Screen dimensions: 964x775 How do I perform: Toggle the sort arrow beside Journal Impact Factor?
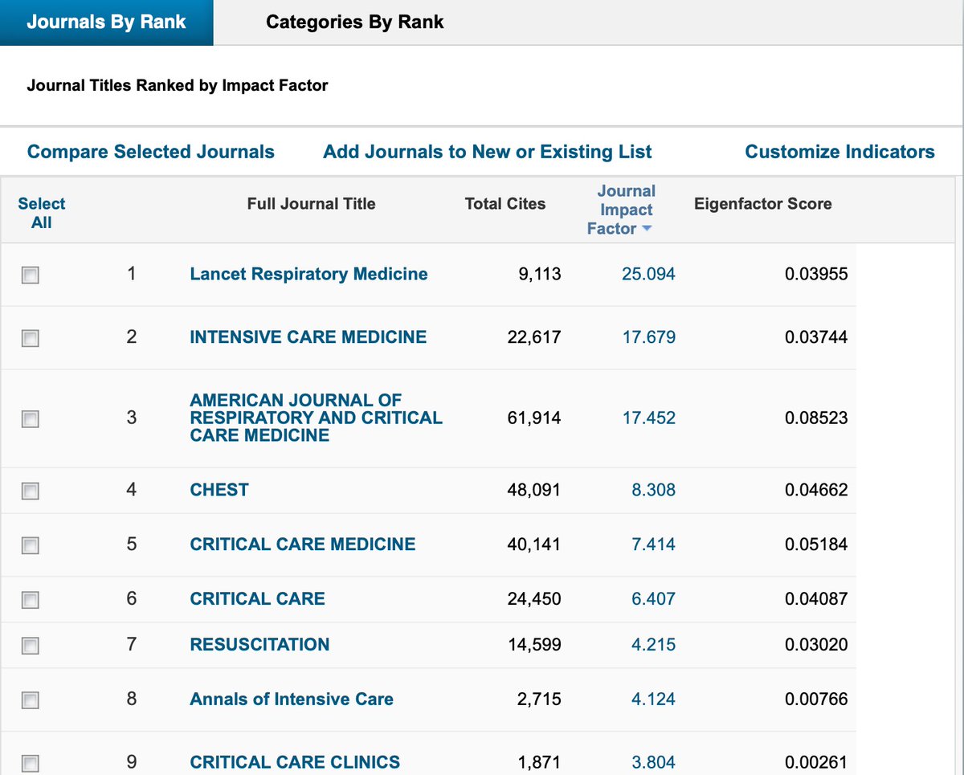coord(647,230)
